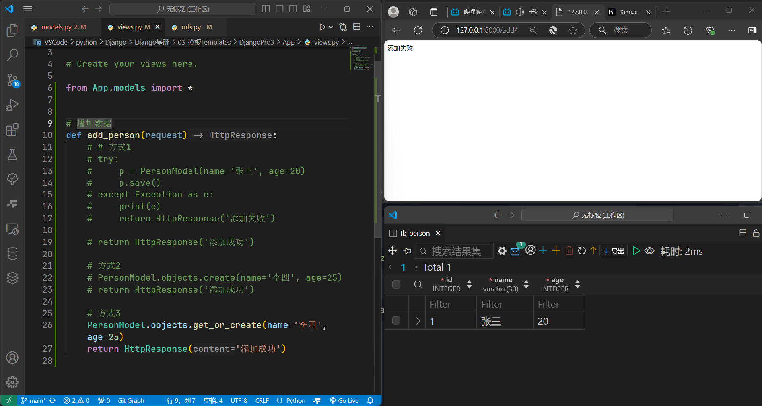Click the 搜索结果集 search input field
This screenshot has width=762, height=406.
pyautogui.click(x=456, y=251)
